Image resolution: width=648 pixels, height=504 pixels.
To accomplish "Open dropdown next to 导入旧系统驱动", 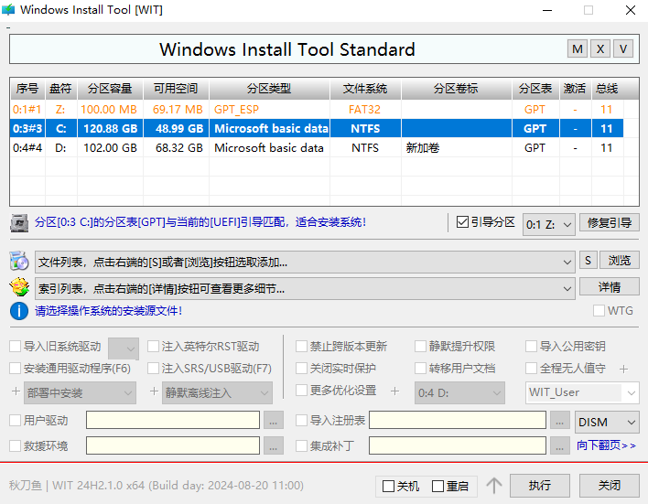I will pyautogui.click(x=124, y=349).
